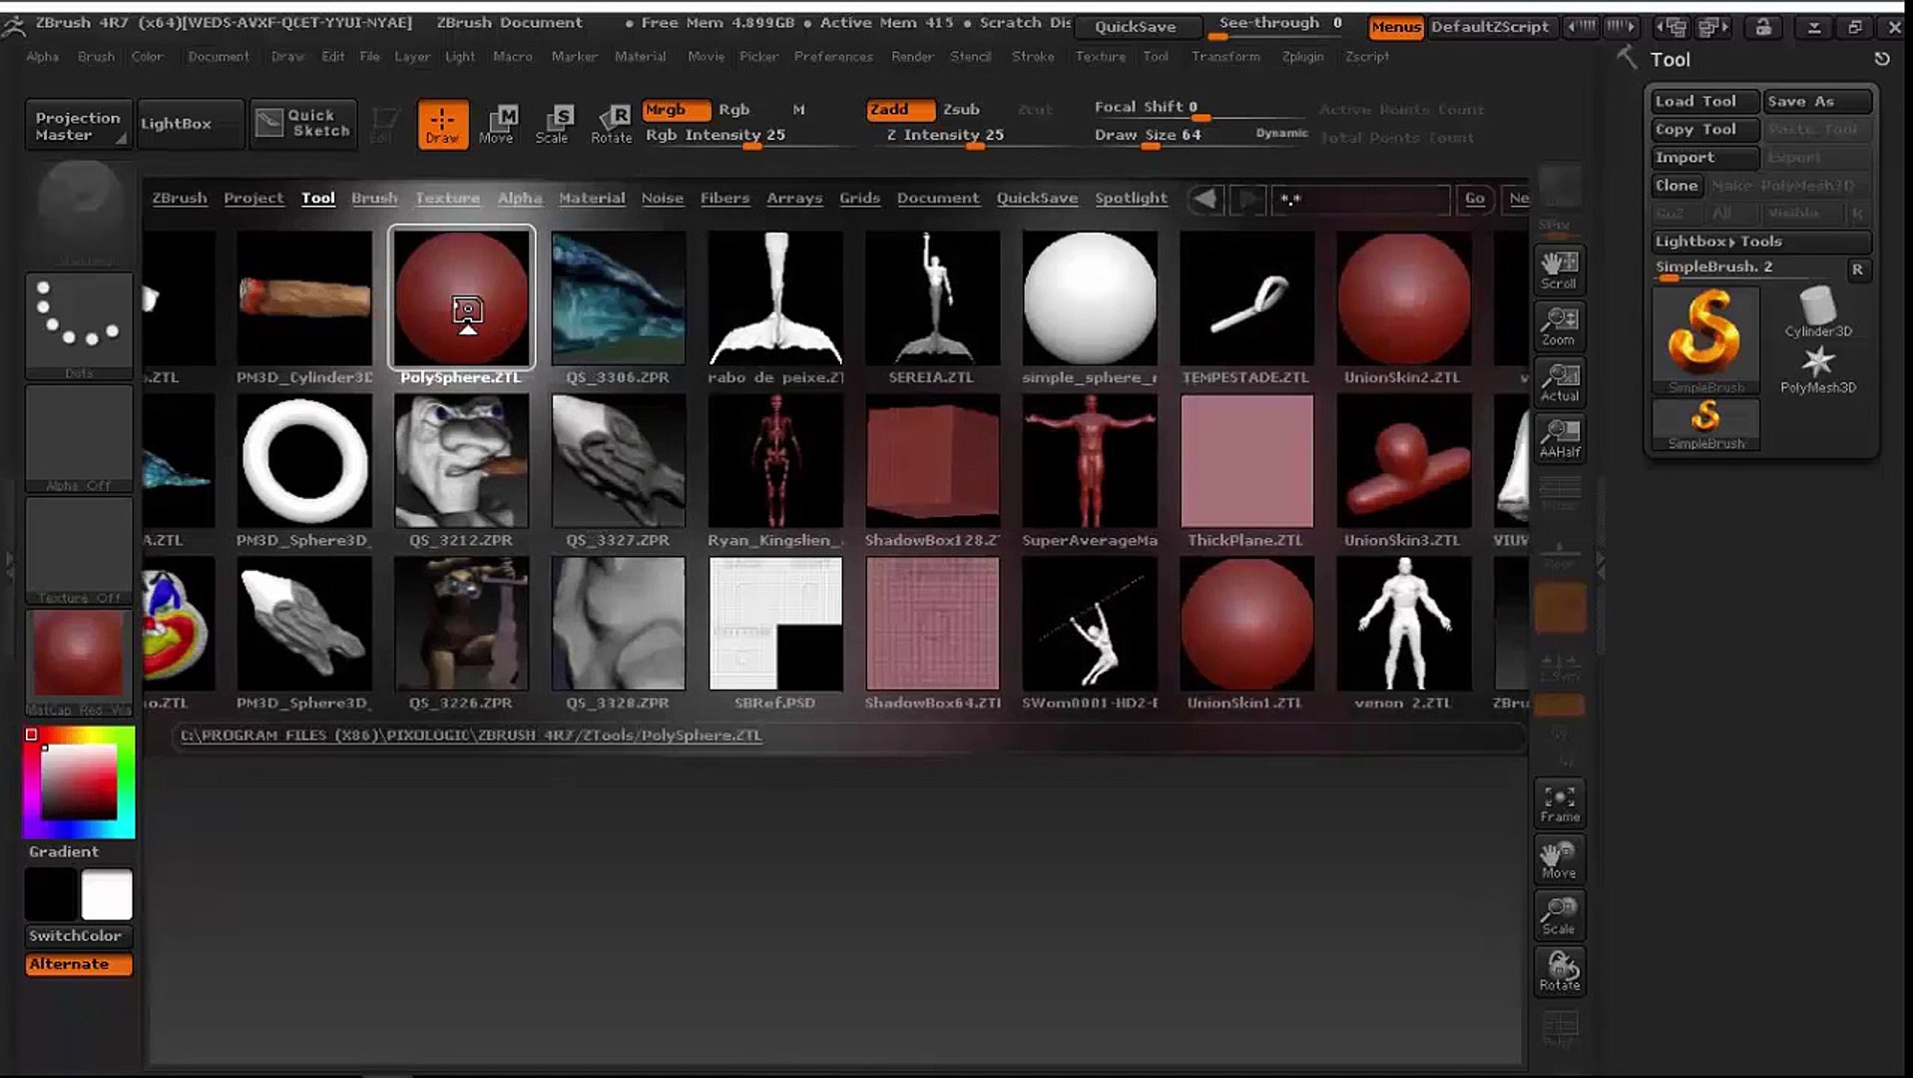
Task: Click the Frame icon in right shelf
Action: click(x=1559, y=804)
